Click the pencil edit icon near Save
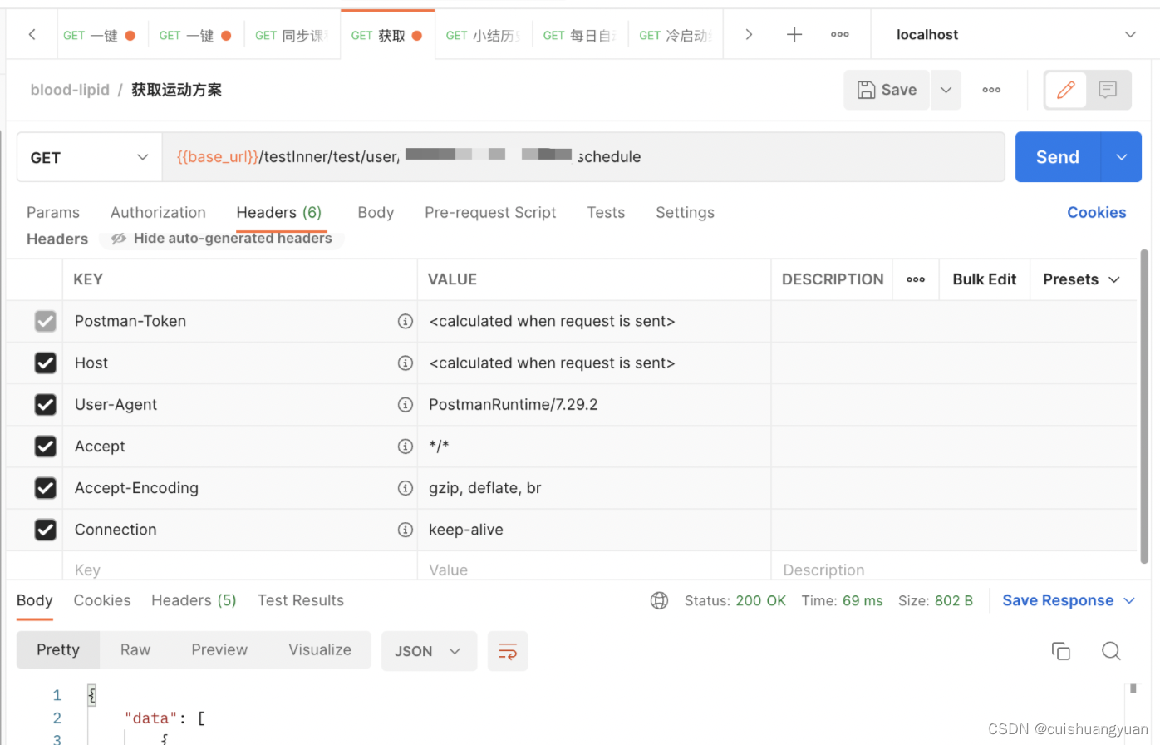 1065,90
